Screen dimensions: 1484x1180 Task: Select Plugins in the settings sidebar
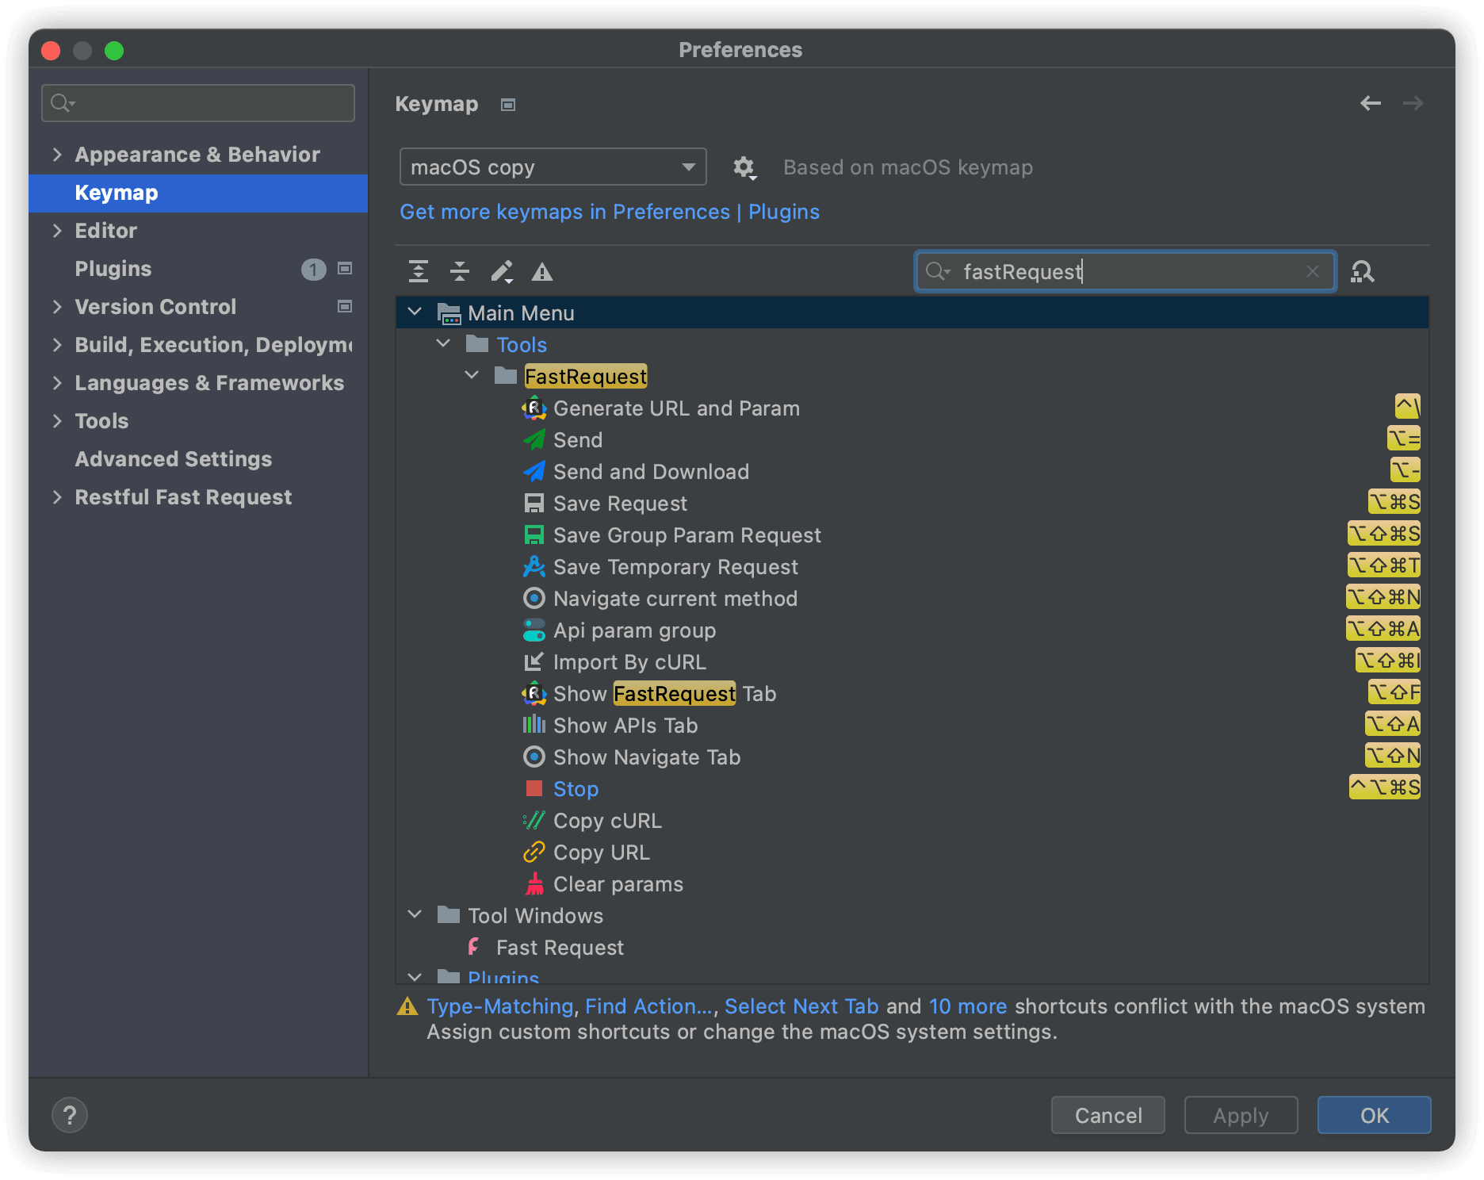pos(113,269)
